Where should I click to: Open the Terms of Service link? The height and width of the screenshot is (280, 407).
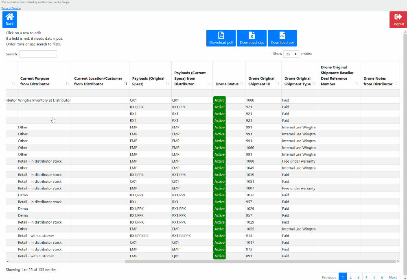[11, 8]
